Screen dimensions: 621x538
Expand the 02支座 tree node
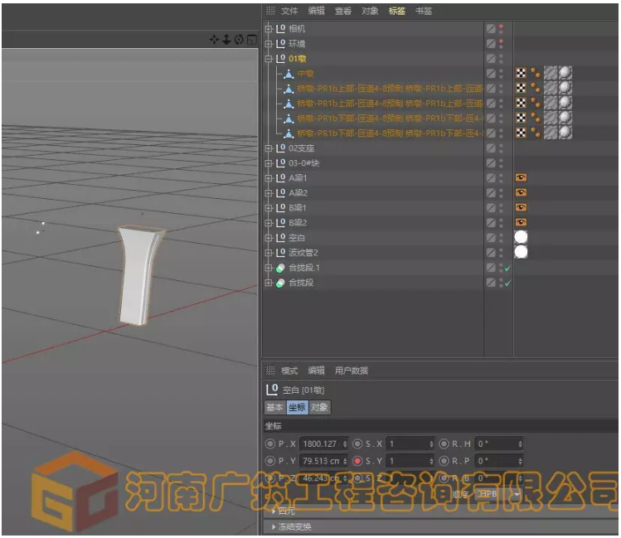[x=269, y=148]
